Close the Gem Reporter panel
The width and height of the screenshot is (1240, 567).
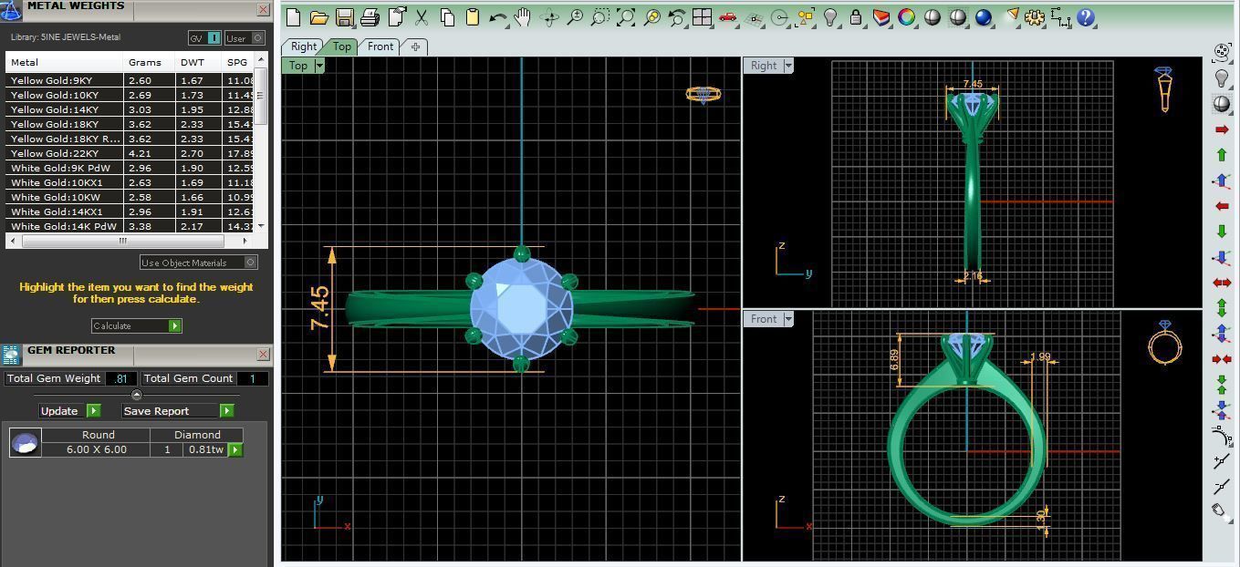coord(264,354)
